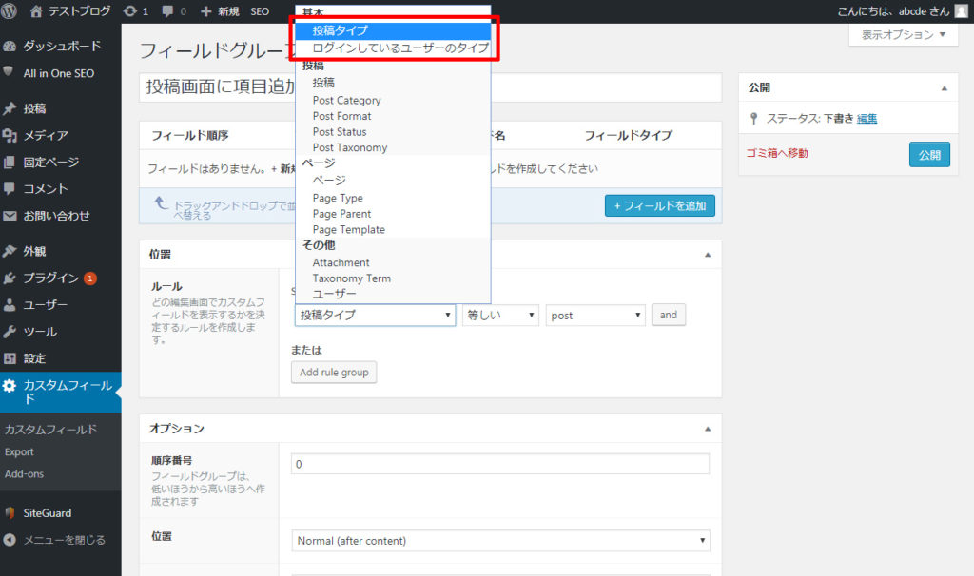Open the comments bubble icon in admin bar
The height and width of the screenshot is (576, 974).
tap(168, 11)
